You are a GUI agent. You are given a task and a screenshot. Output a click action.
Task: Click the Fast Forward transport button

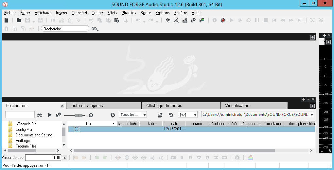click(x=291, y=20)
